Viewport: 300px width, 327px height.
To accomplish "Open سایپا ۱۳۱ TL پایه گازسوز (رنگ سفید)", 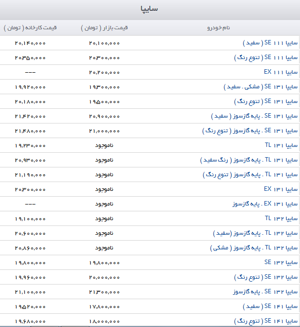I will tap(249, 160).
